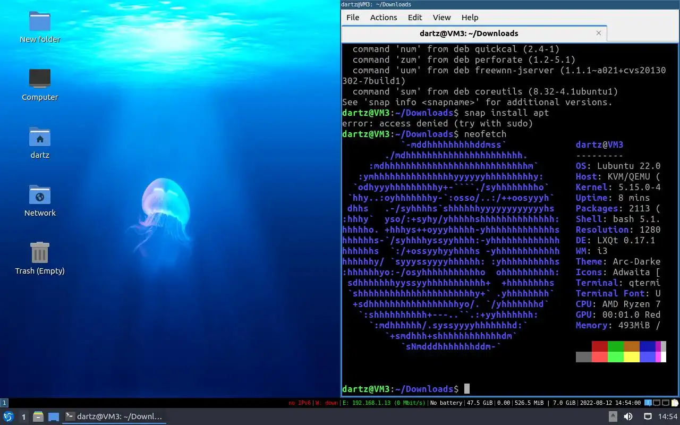
Task: Open the New folder desktop icon
Action: coord(40,27)
